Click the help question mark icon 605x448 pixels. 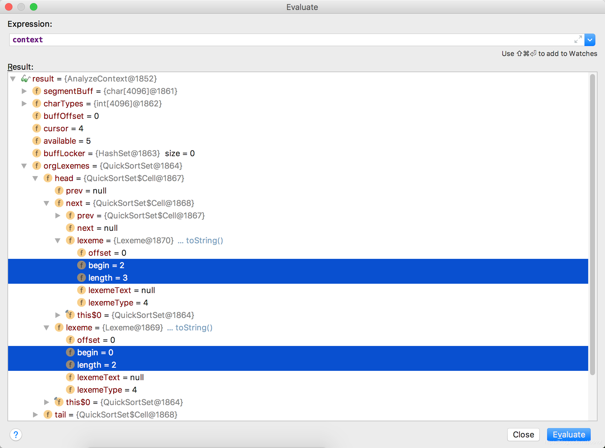click(16, 435)
